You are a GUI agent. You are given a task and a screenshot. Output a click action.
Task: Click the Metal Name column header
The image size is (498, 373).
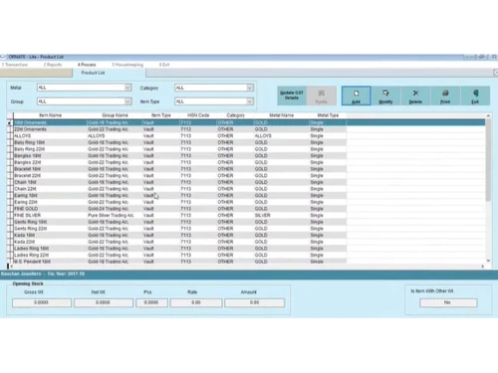(x=282, y=115)
